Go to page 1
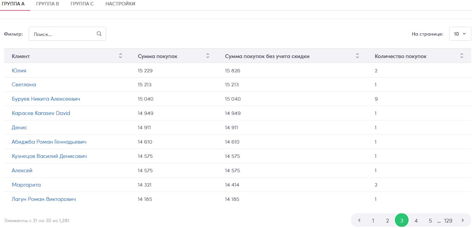Viewport: 472px width, 228px height. click(373, 221)
